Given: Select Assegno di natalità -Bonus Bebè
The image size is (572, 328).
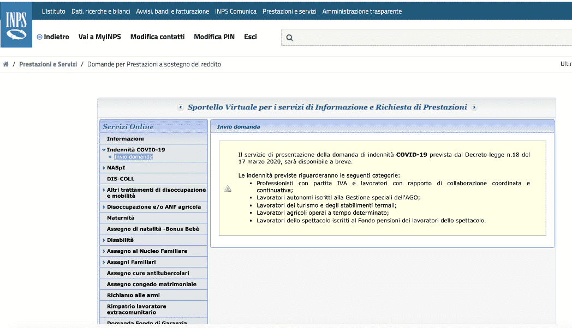Looking at the screenshot, I should pos(153,229).
